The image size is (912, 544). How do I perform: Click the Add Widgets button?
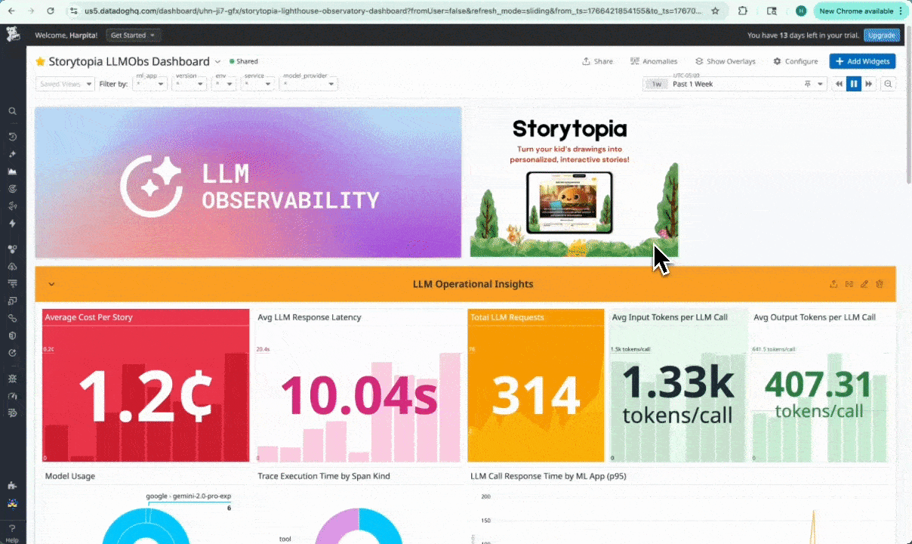(862, 61)
